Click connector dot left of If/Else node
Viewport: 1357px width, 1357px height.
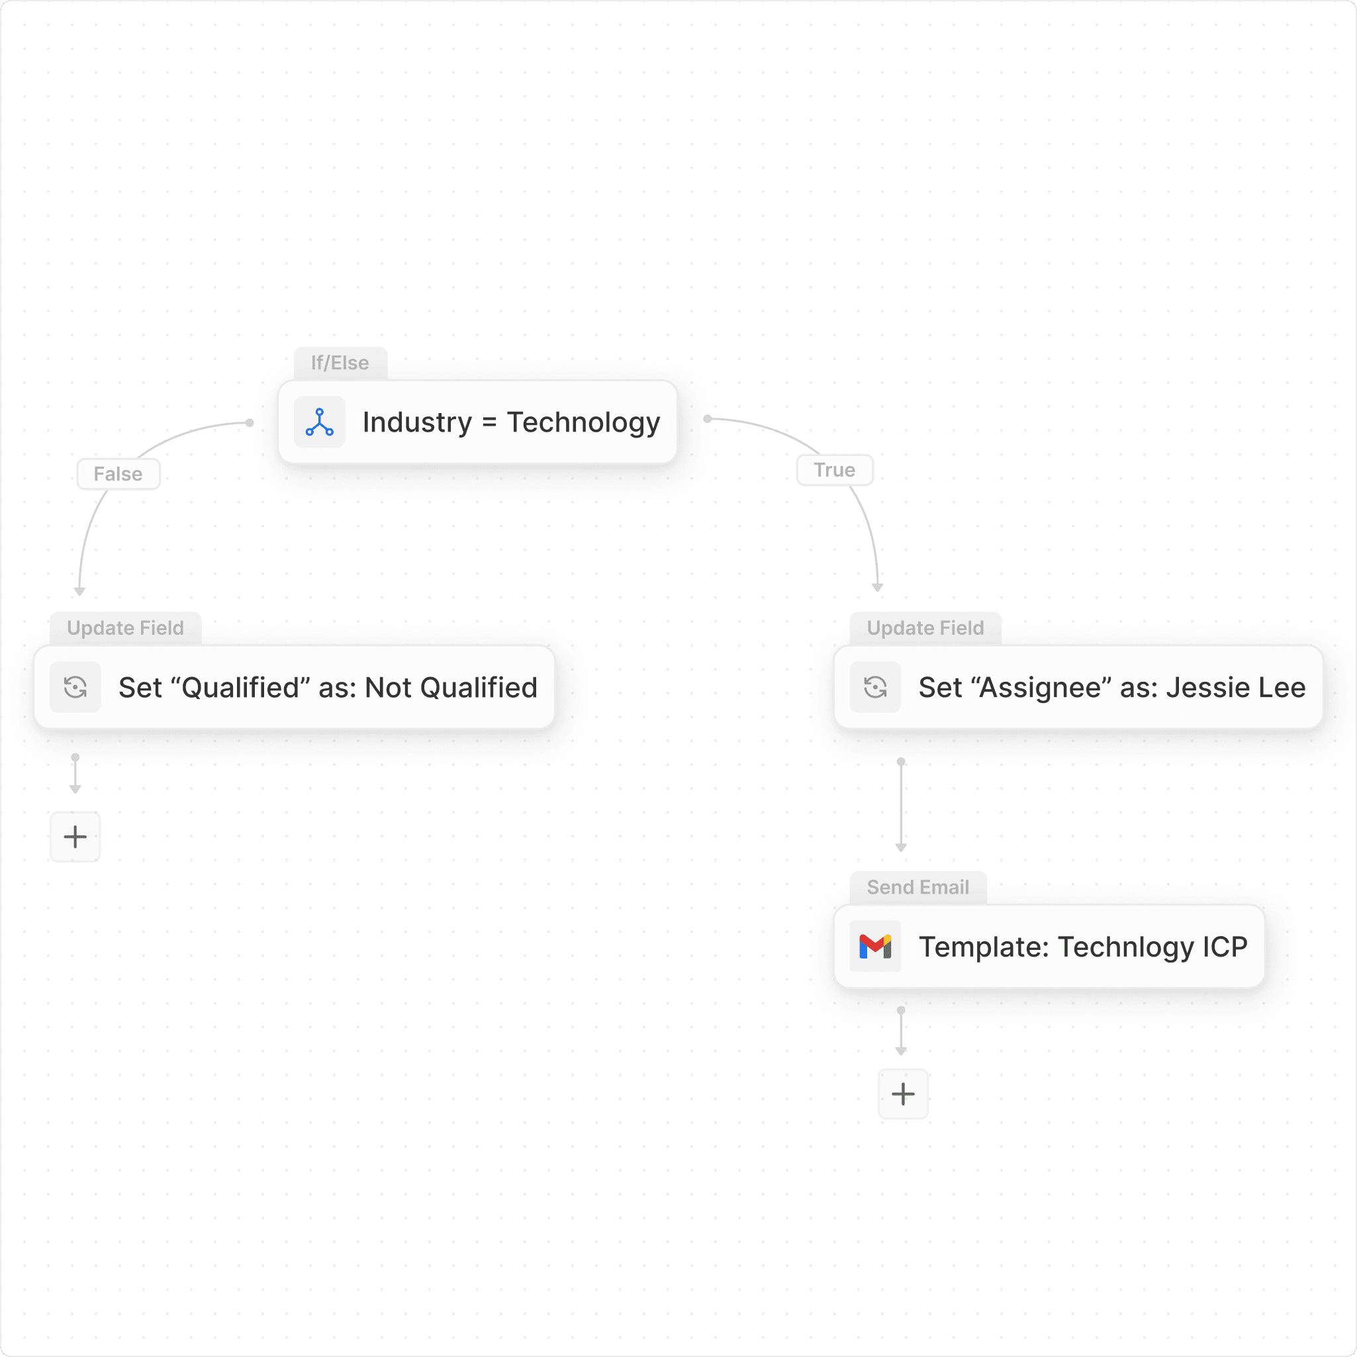click(x=250, y=423)
